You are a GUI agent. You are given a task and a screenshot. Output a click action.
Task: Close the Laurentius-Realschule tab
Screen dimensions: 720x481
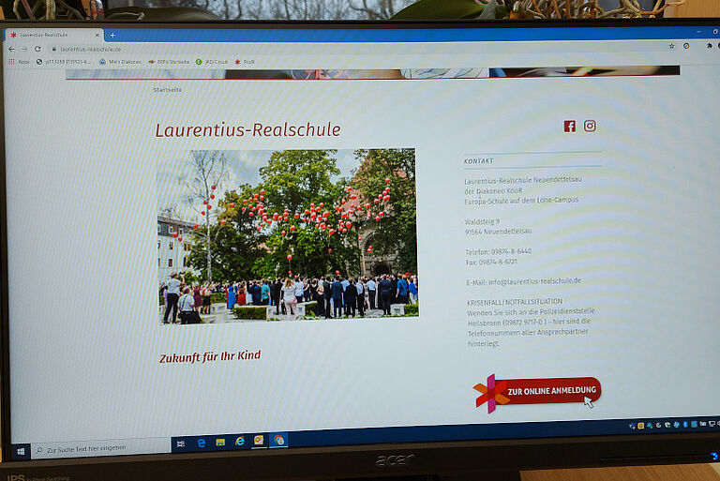tap(97, 35)
